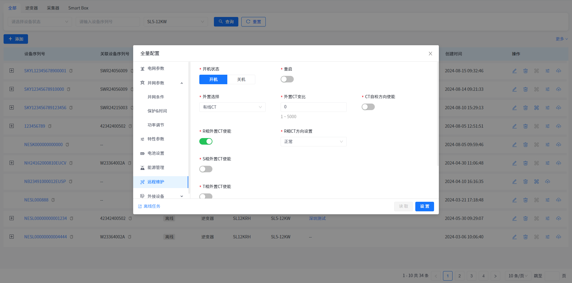The width and height of the screenshot is (572, 283).
Task: Disable the R相外置CT使能 switch
Action: point(206,141)
